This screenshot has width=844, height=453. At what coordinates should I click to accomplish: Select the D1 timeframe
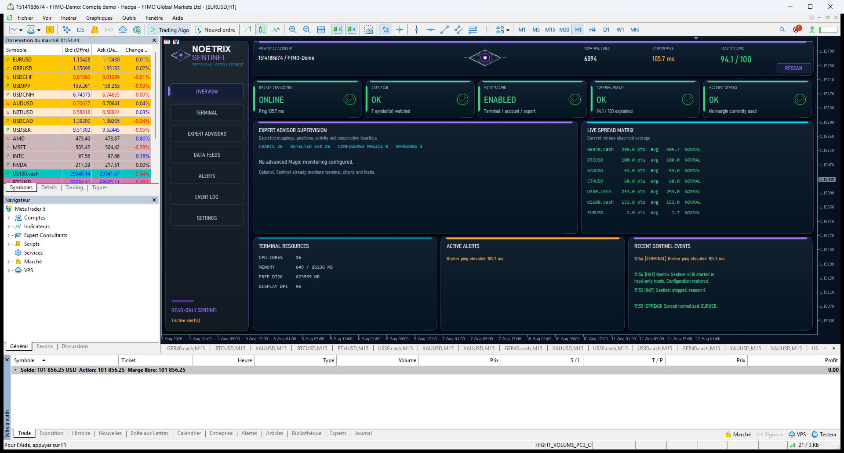606,30
